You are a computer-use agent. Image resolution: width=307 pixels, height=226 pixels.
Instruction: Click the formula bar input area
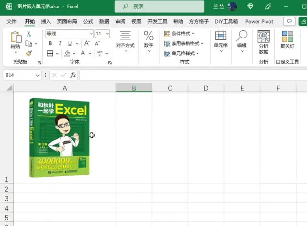pos(193,75)
